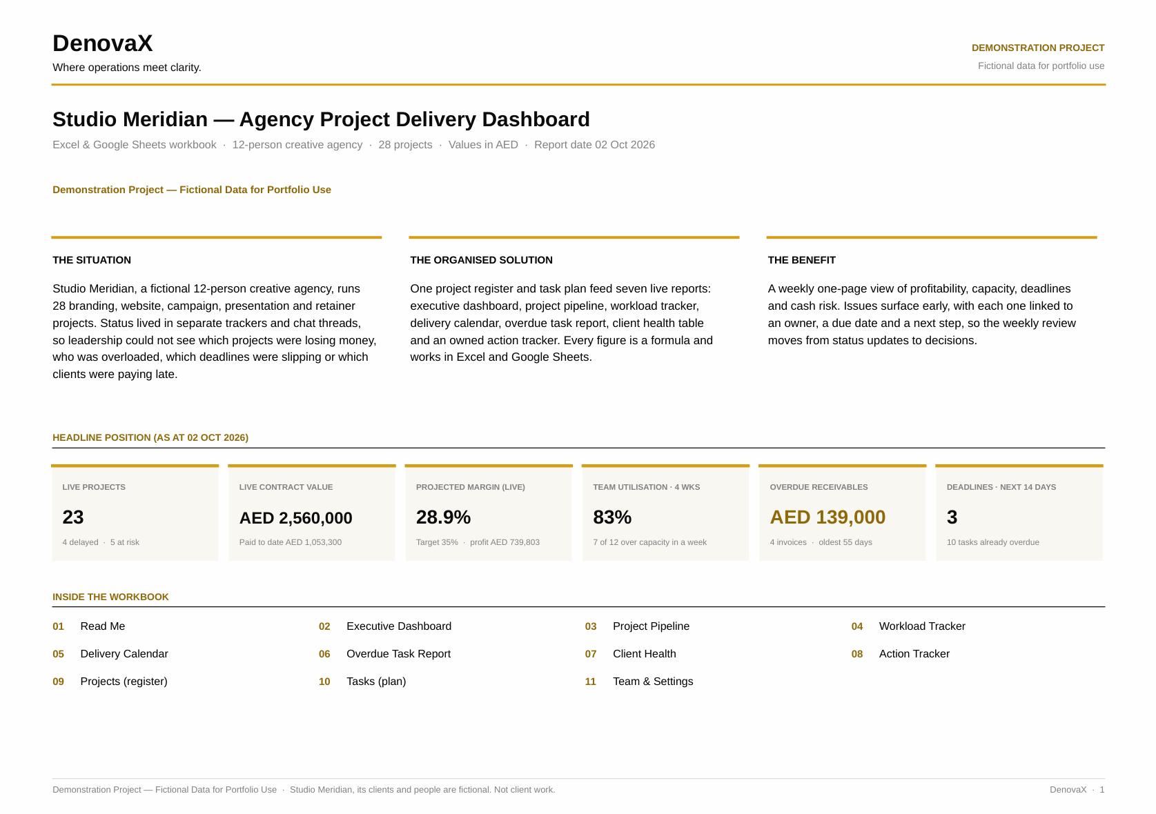The image size is (1156, 814).
Task: Click 'Values in AED' in subtitle
Action: pos(483,145)
